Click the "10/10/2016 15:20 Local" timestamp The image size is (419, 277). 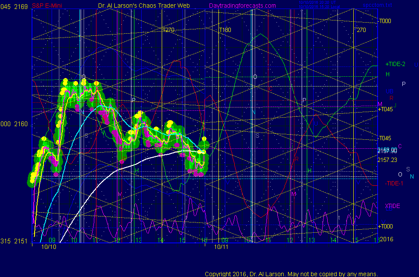pyautogui.click(x=319, y=7)
